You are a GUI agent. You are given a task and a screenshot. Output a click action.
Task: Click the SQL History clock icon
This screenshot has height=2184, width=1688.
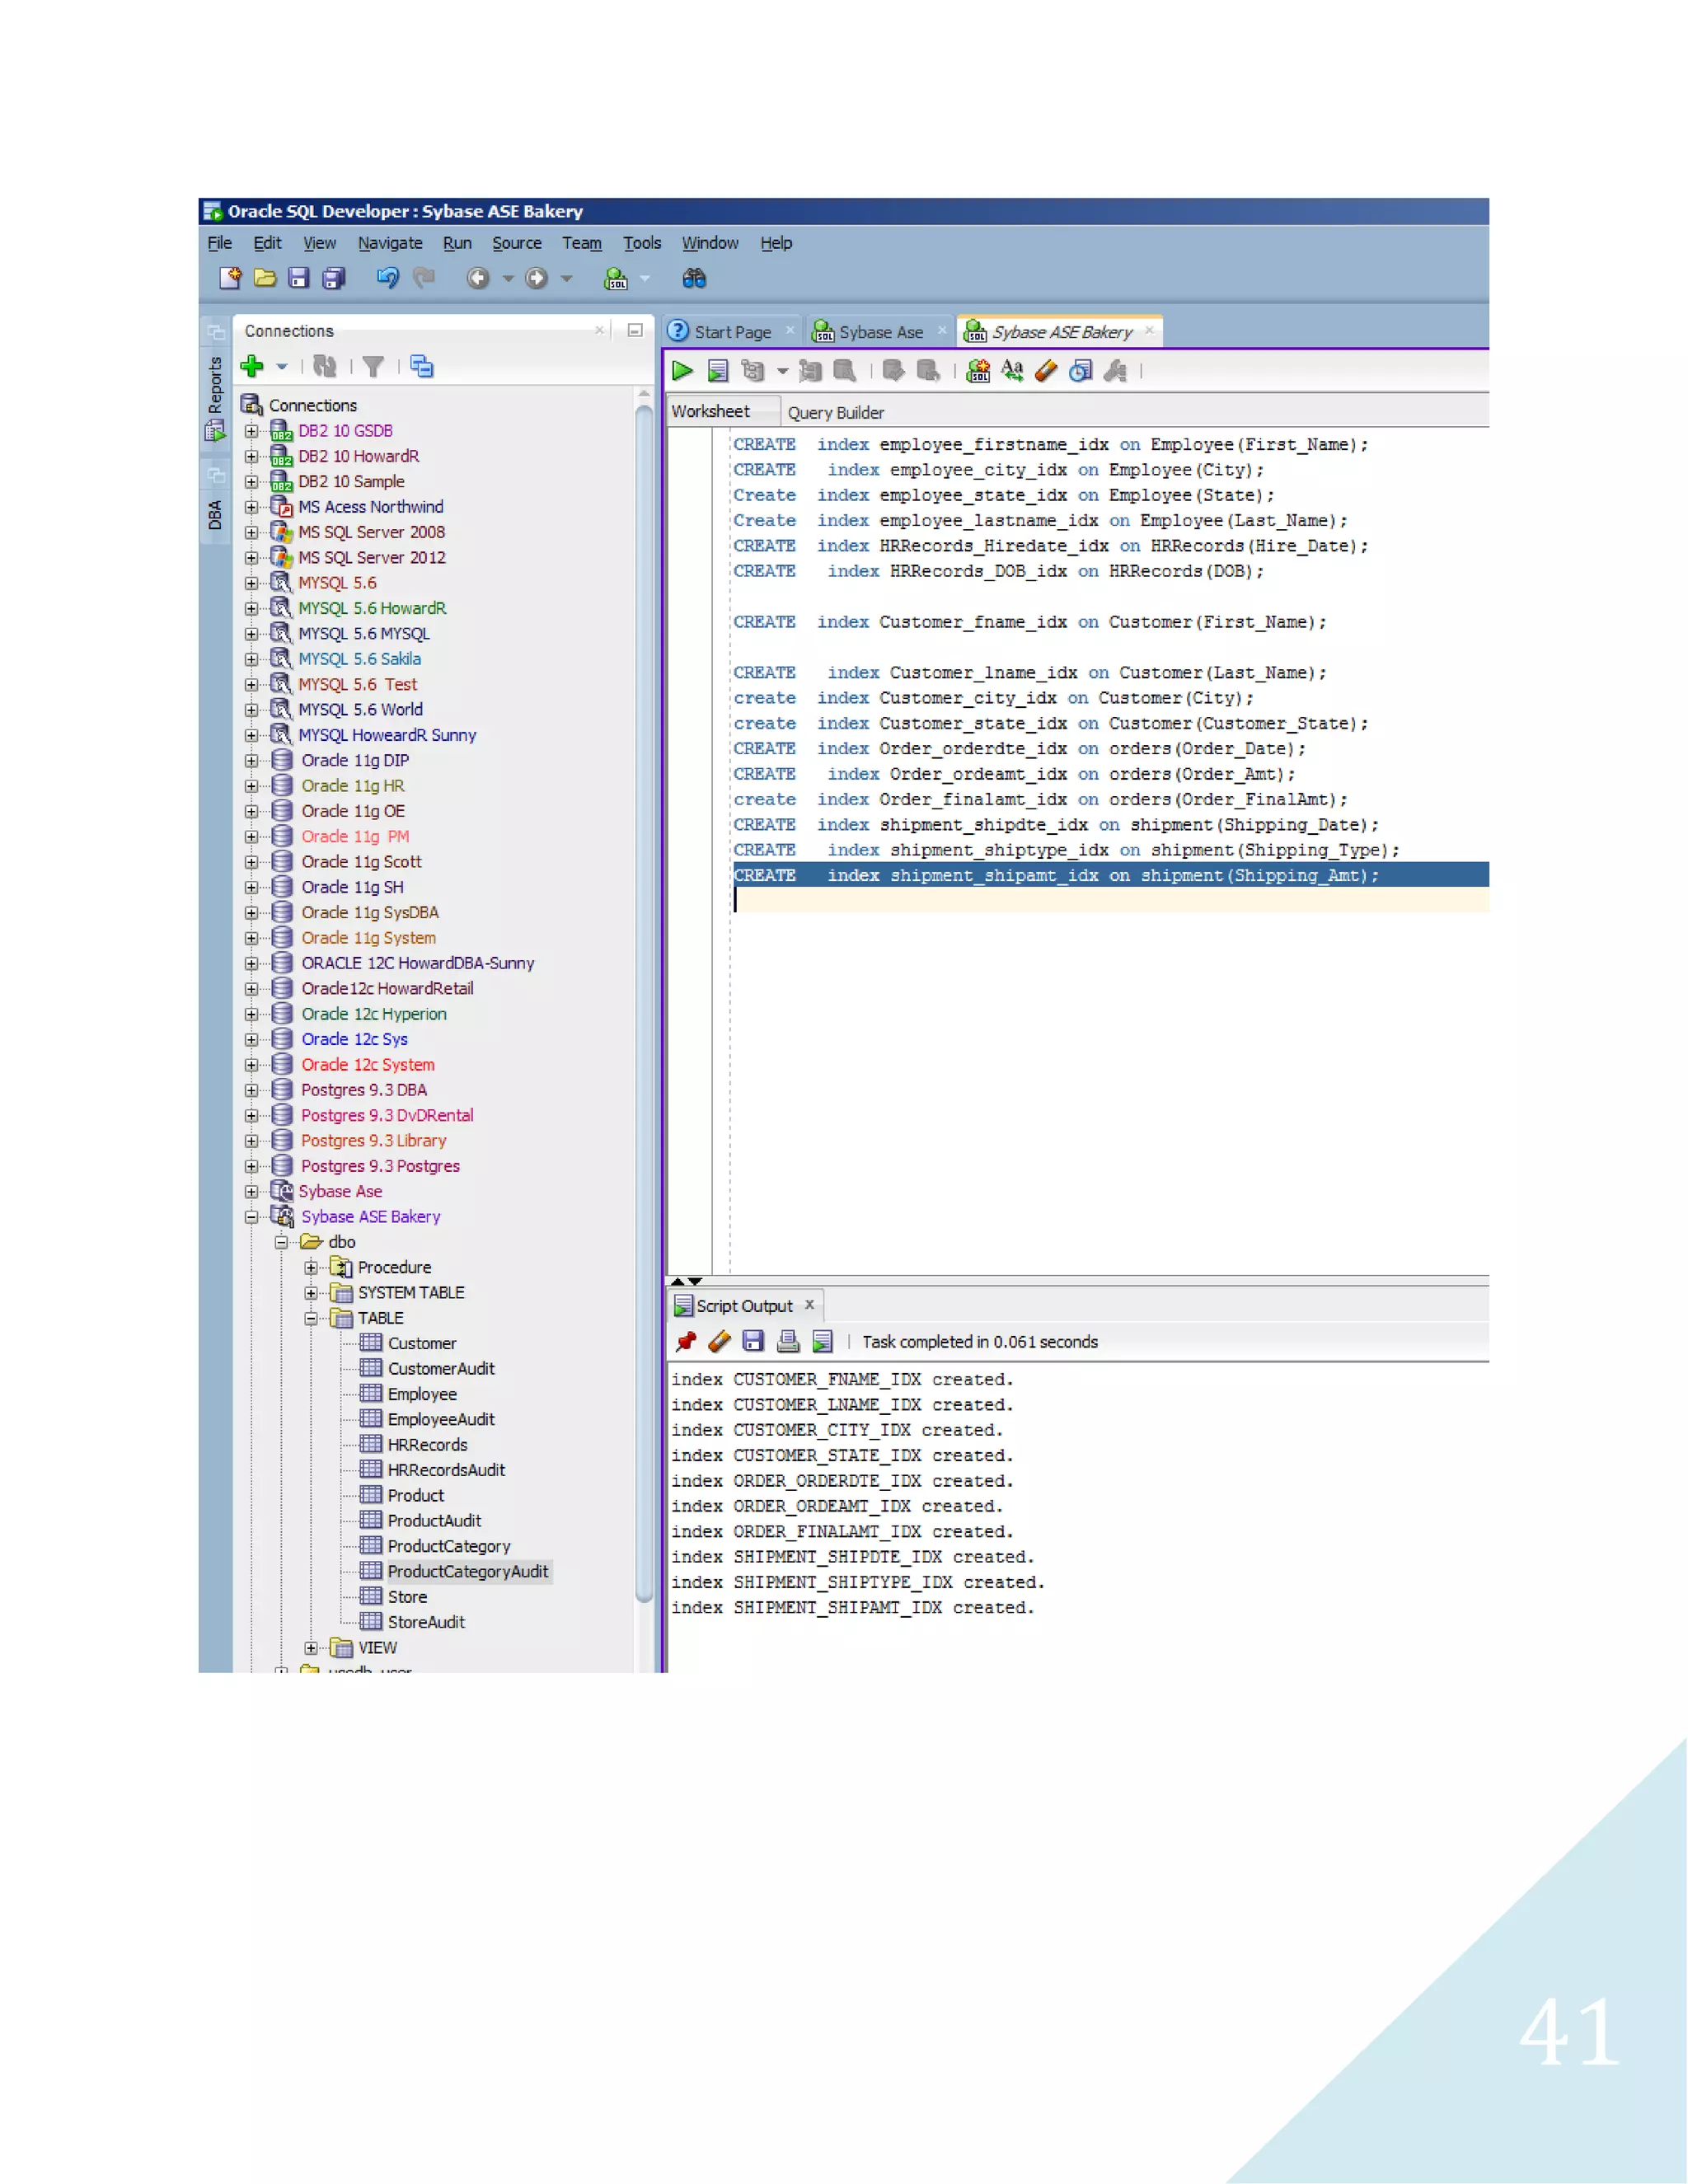(1080, 371)
